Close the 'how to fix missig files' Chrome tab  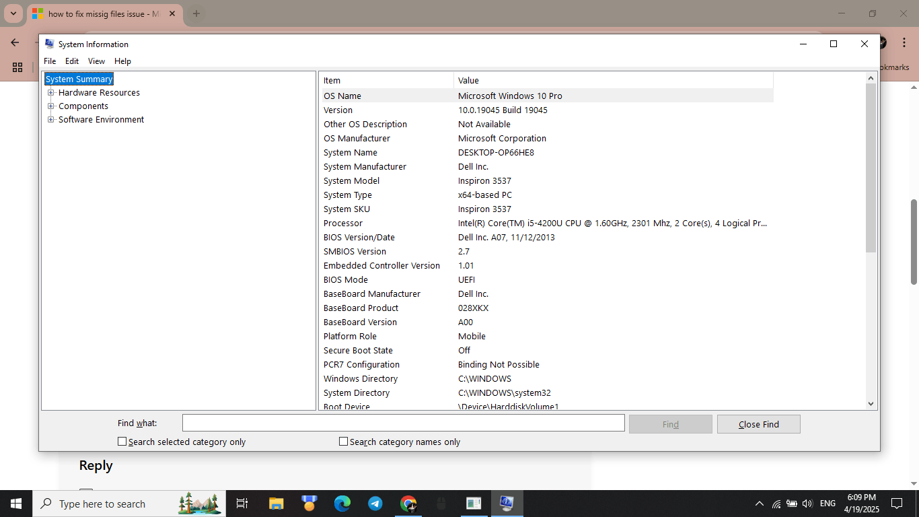coord(173,13)
